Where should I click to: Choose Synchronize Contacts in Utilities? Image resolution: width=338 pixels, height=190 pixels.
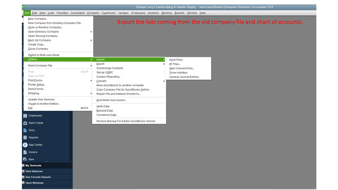(110, 68)
